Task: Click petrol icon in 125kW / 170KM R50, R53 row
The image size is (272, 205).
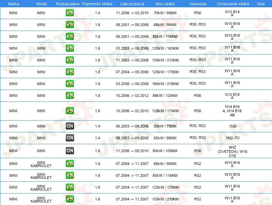Action: (x=70, y=72)
